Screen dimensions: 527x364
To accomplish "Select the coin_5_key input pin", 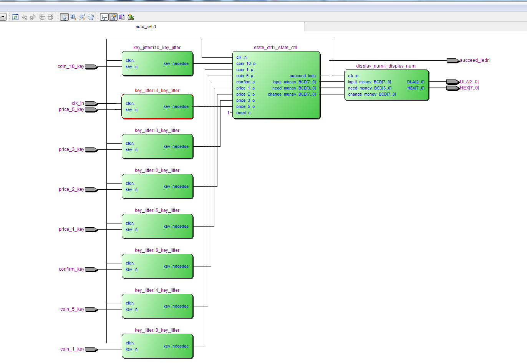I will [x=91, y=309].
